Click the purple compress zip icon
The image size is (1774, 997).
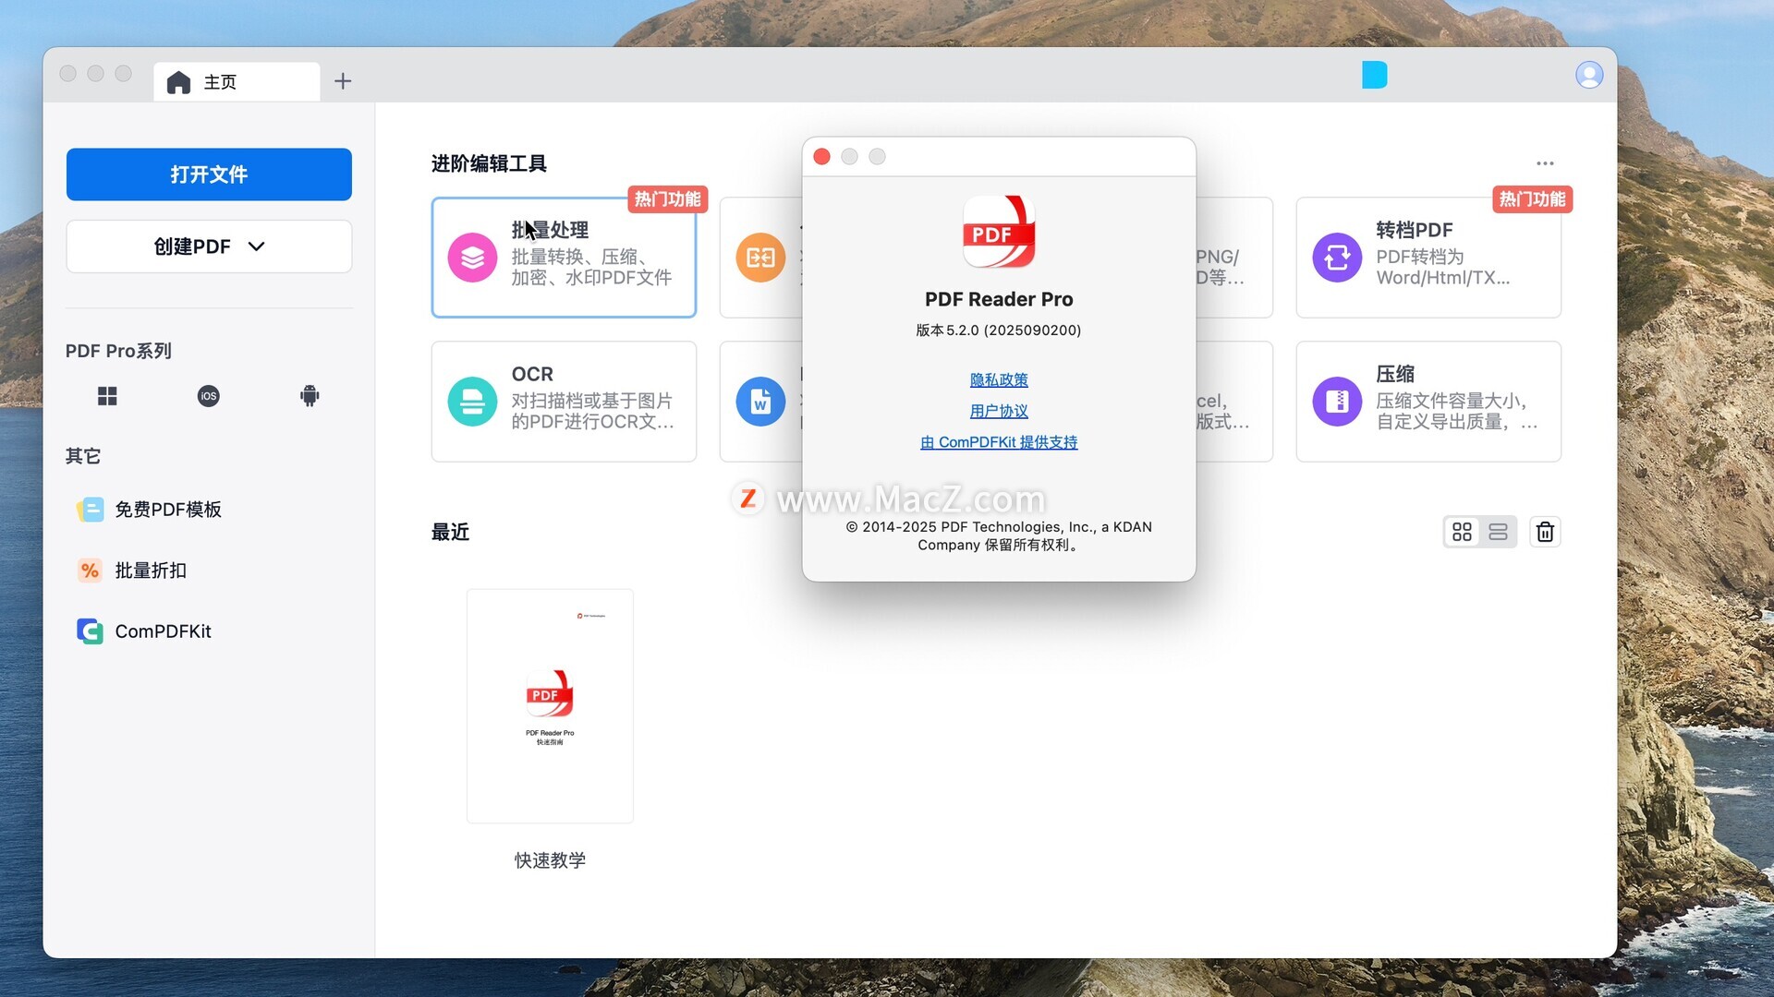point(1337,402)
